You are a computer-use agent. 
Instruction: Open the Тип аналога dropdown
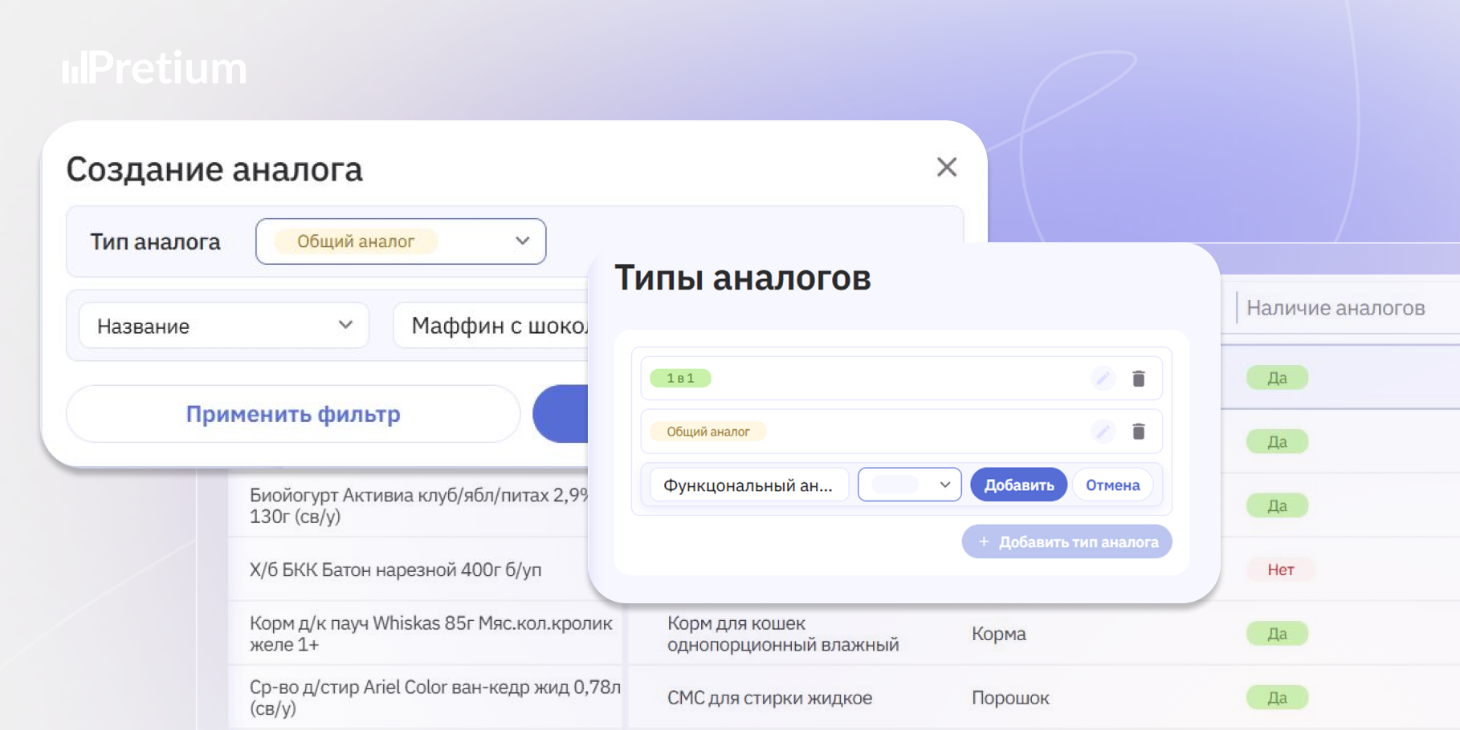coord(401,241)
